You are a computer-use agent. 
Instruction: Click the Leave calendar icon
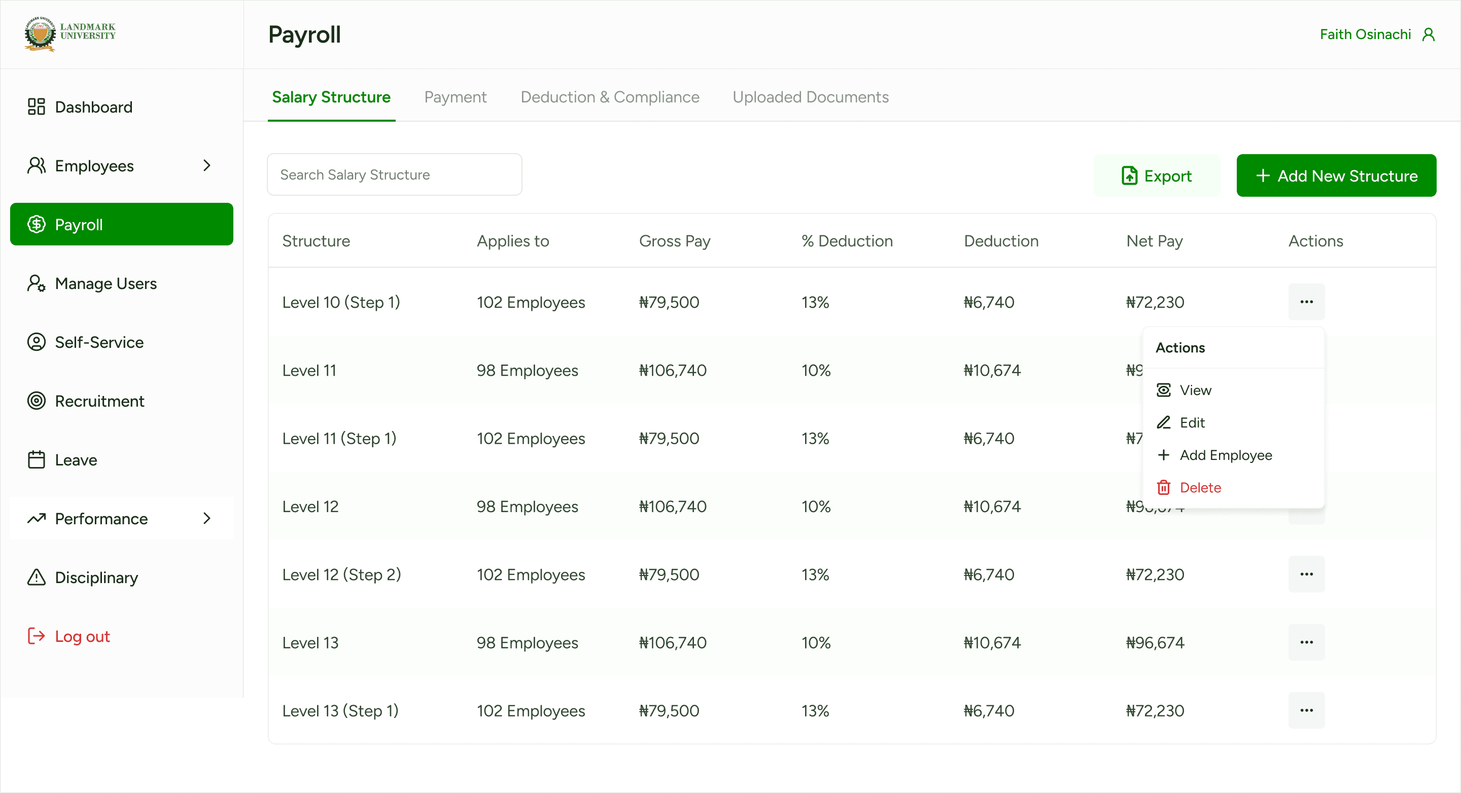[x=37, y=460]
